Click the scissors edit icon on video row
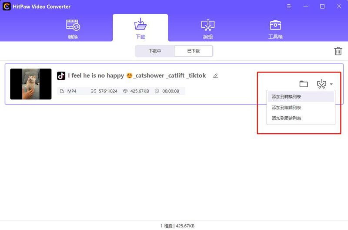Viewport: 348px width, 230px height. click(x=321, y=84)
